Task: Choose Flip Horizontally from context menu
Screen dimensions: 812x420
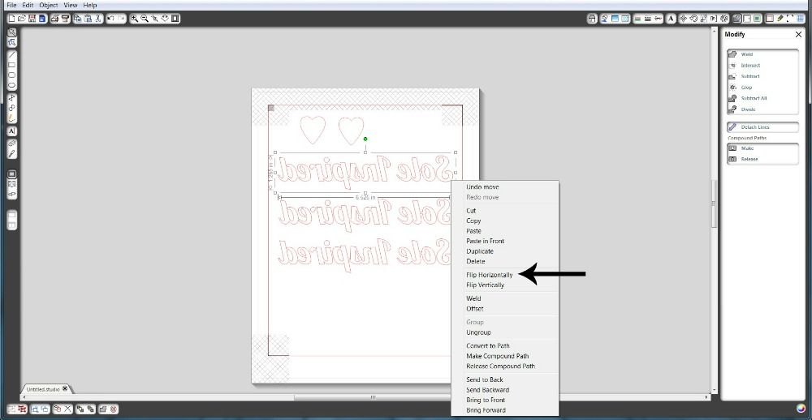Action: coord(489,275)
